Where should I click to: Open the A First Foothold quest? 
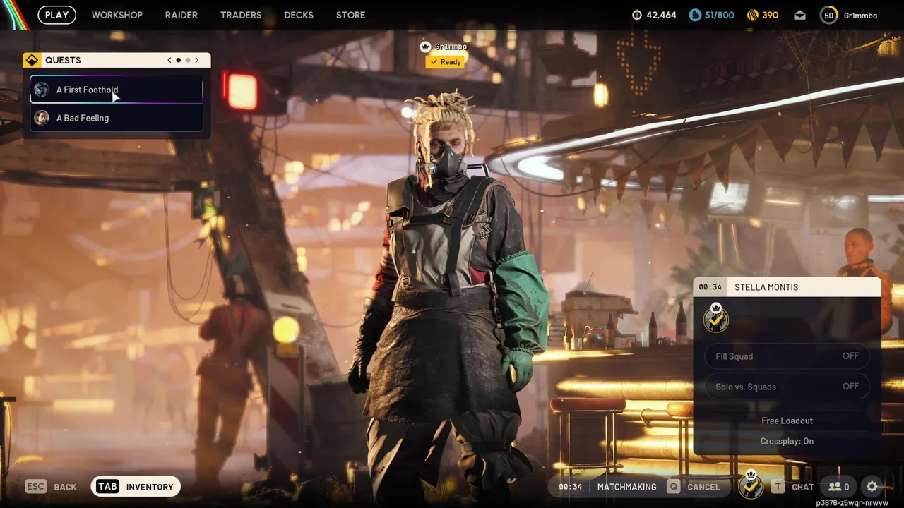[x=117, y=90]
